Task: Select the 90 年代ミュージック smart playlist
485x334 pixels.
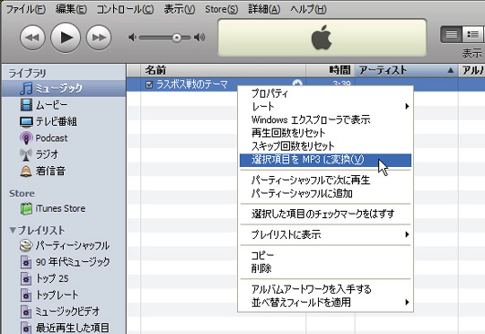Action: pos(64,262)
